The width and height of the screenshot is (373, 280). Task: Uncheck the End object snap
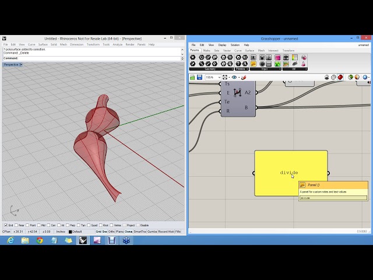(x=6, y=225)
